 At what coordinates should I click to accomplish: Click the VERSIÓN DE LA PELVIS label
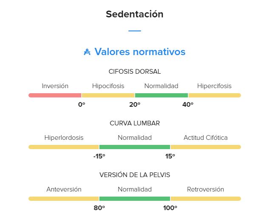[x=135, y=175]
